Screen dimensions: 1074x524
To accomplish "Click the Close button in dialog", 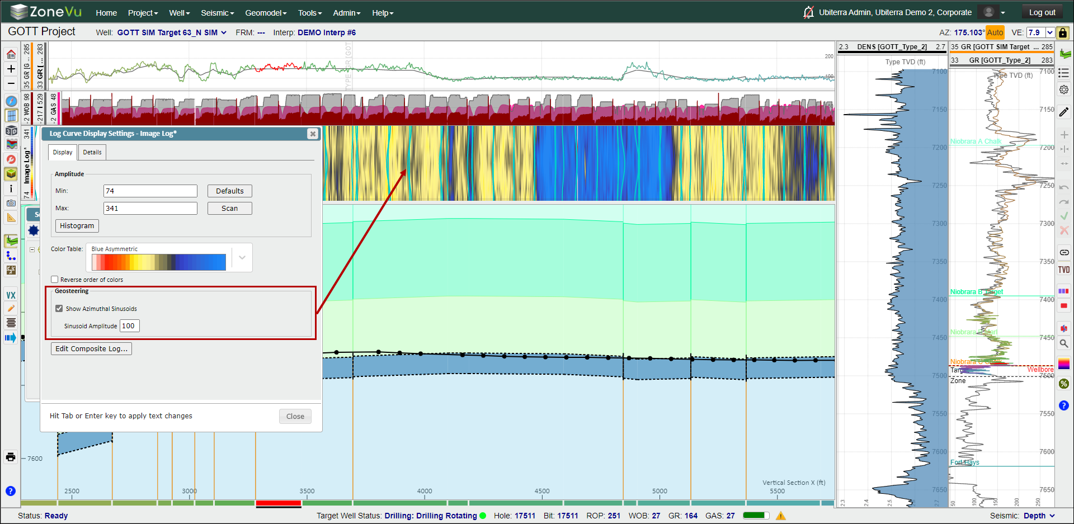I will pos(295,416).
